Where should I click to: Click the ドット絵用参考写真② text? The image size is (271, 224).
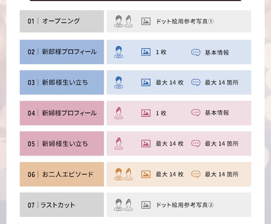pos(185,205)
